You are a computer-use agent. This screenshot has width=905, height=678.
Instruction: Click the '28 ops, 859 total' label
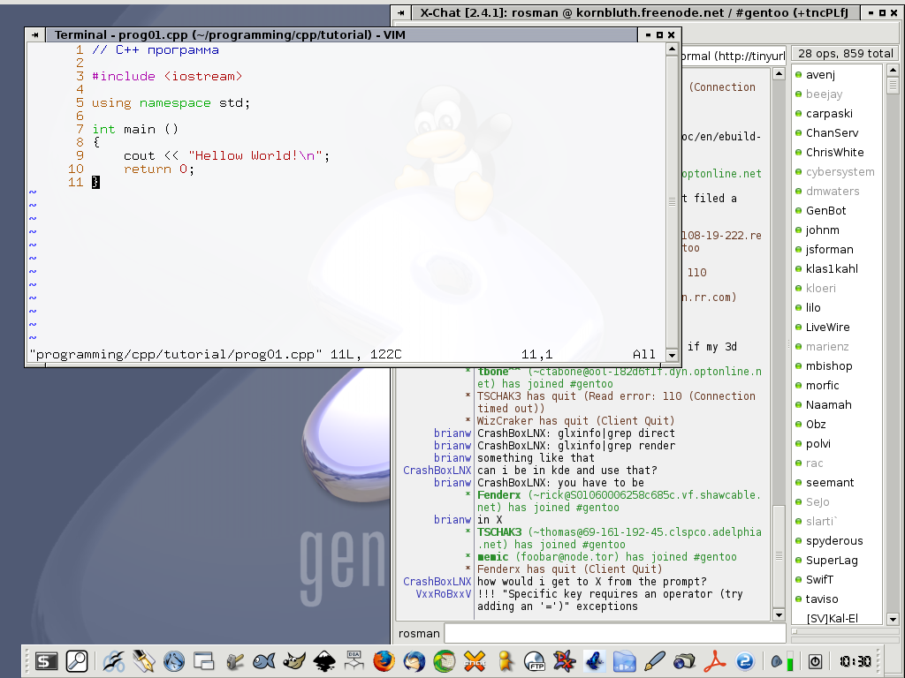point(846,54)
